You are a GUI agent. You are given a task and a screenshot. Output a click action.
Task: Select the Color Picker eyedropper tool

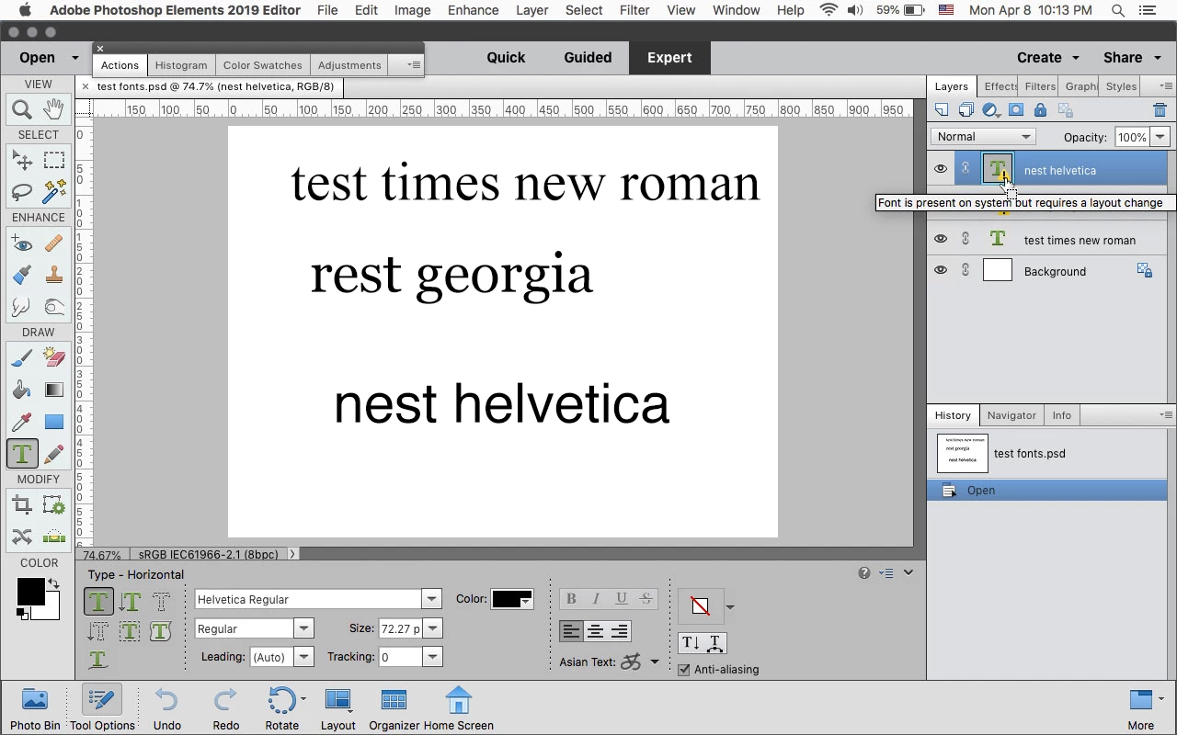pyautogui.click(x=22, y=422)
